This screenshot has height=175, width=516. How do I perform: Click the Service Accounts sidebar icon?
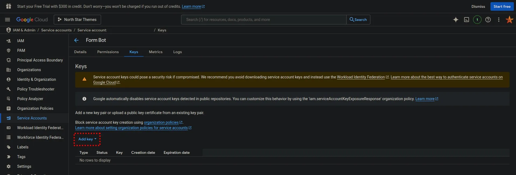9,118
